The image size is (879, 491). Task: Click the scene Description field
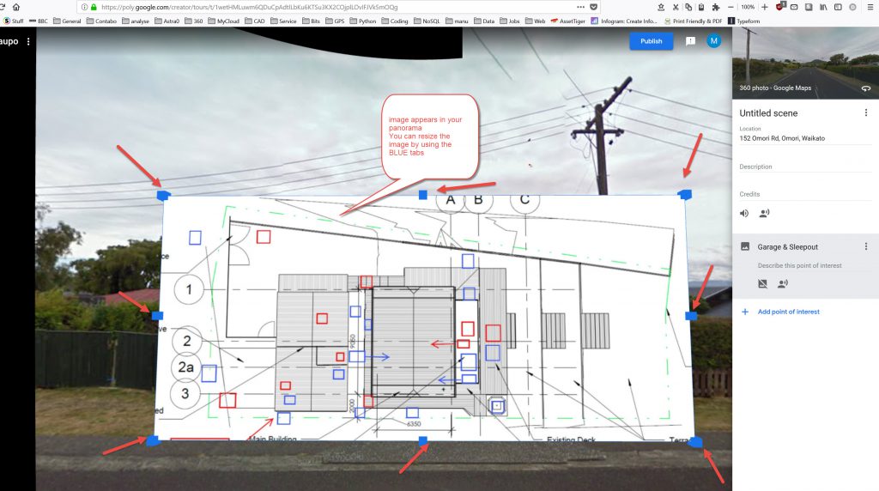805,167
